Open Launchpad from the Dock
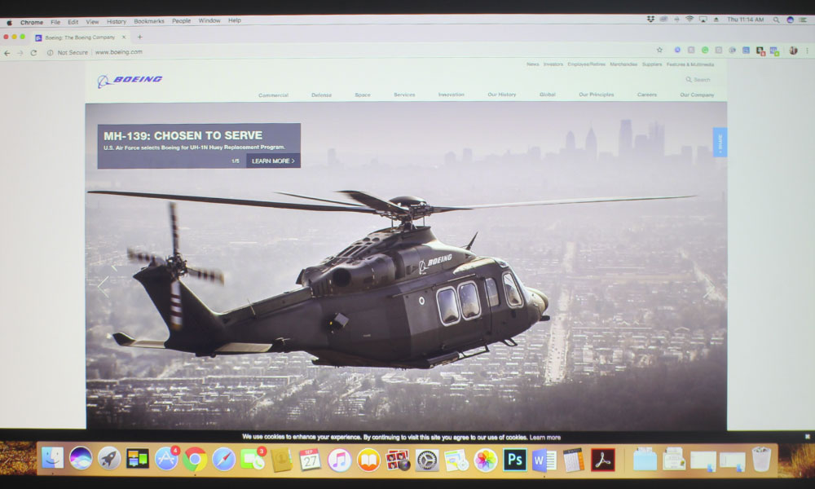Image resolution: width=815 pixels, height=489 pixels. 109,459
